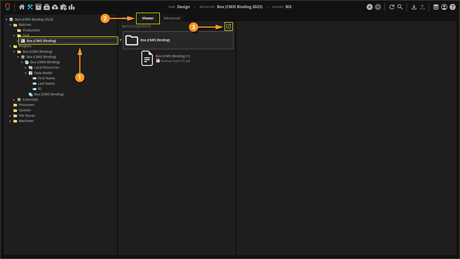Navigate forward with the right arrow
The image size is (460, 259).
[x=378, y=7]
